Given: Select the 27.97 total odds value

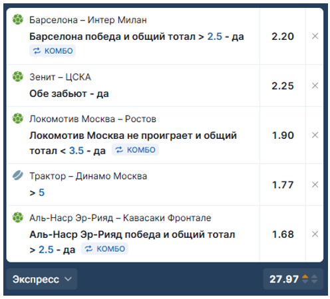Looking at the screenshot, I should tap(284, 279).
